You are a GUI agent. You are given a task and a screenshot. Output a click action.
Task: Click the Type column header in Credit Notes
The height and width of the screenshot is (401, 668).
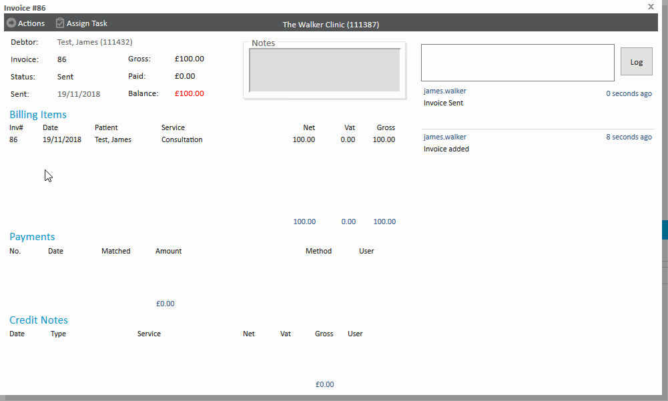tap(58, 334)
